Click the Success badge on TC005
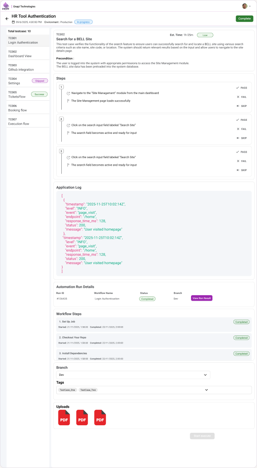The width and height of the screenshot is (257, 468). point(39,94)
